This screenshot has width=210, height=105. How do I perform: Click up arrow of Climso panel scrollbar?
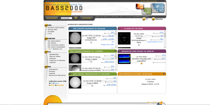pos(165,32)
